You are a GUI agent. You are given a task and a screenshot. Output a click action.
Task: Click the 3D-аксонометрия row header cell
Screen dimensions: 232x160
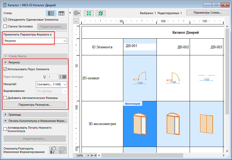pyautogui.click(x=102, y=124)
